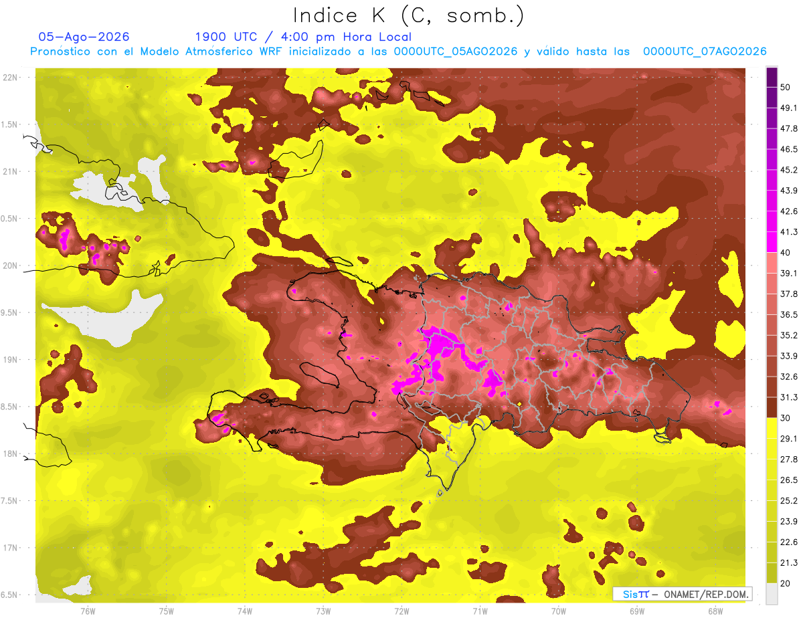Click the "1900 UTC / 4:00 pm Hora Local" time label

[303, 37]
